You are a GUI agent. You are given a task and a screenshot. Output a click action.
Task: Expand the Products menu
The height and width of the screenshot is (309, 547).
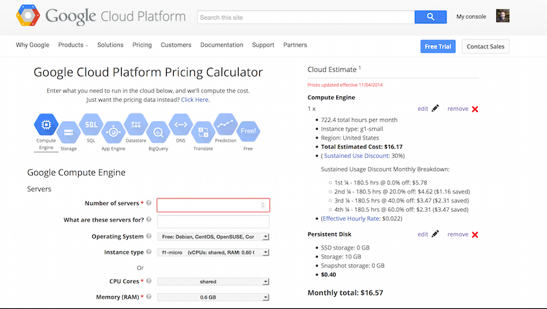pos(73,45)
